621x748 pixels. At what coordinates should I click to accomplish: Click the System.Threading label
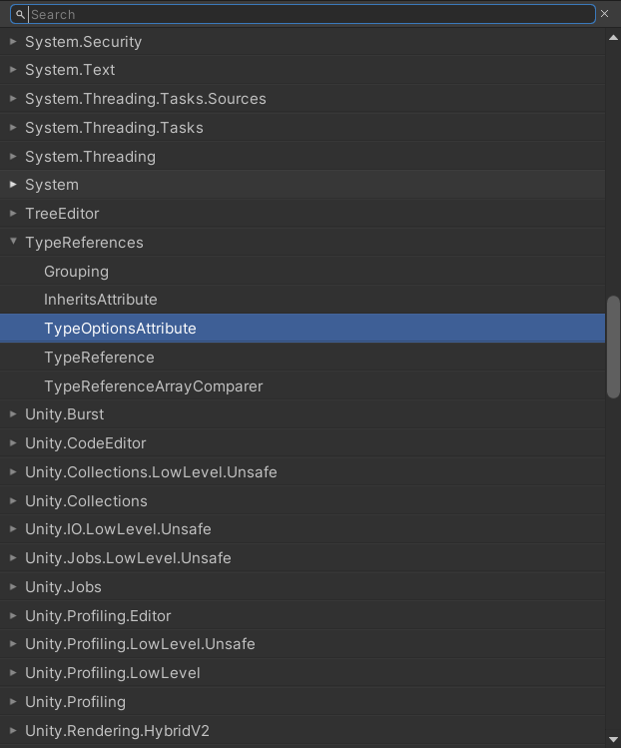pos(90,157)
